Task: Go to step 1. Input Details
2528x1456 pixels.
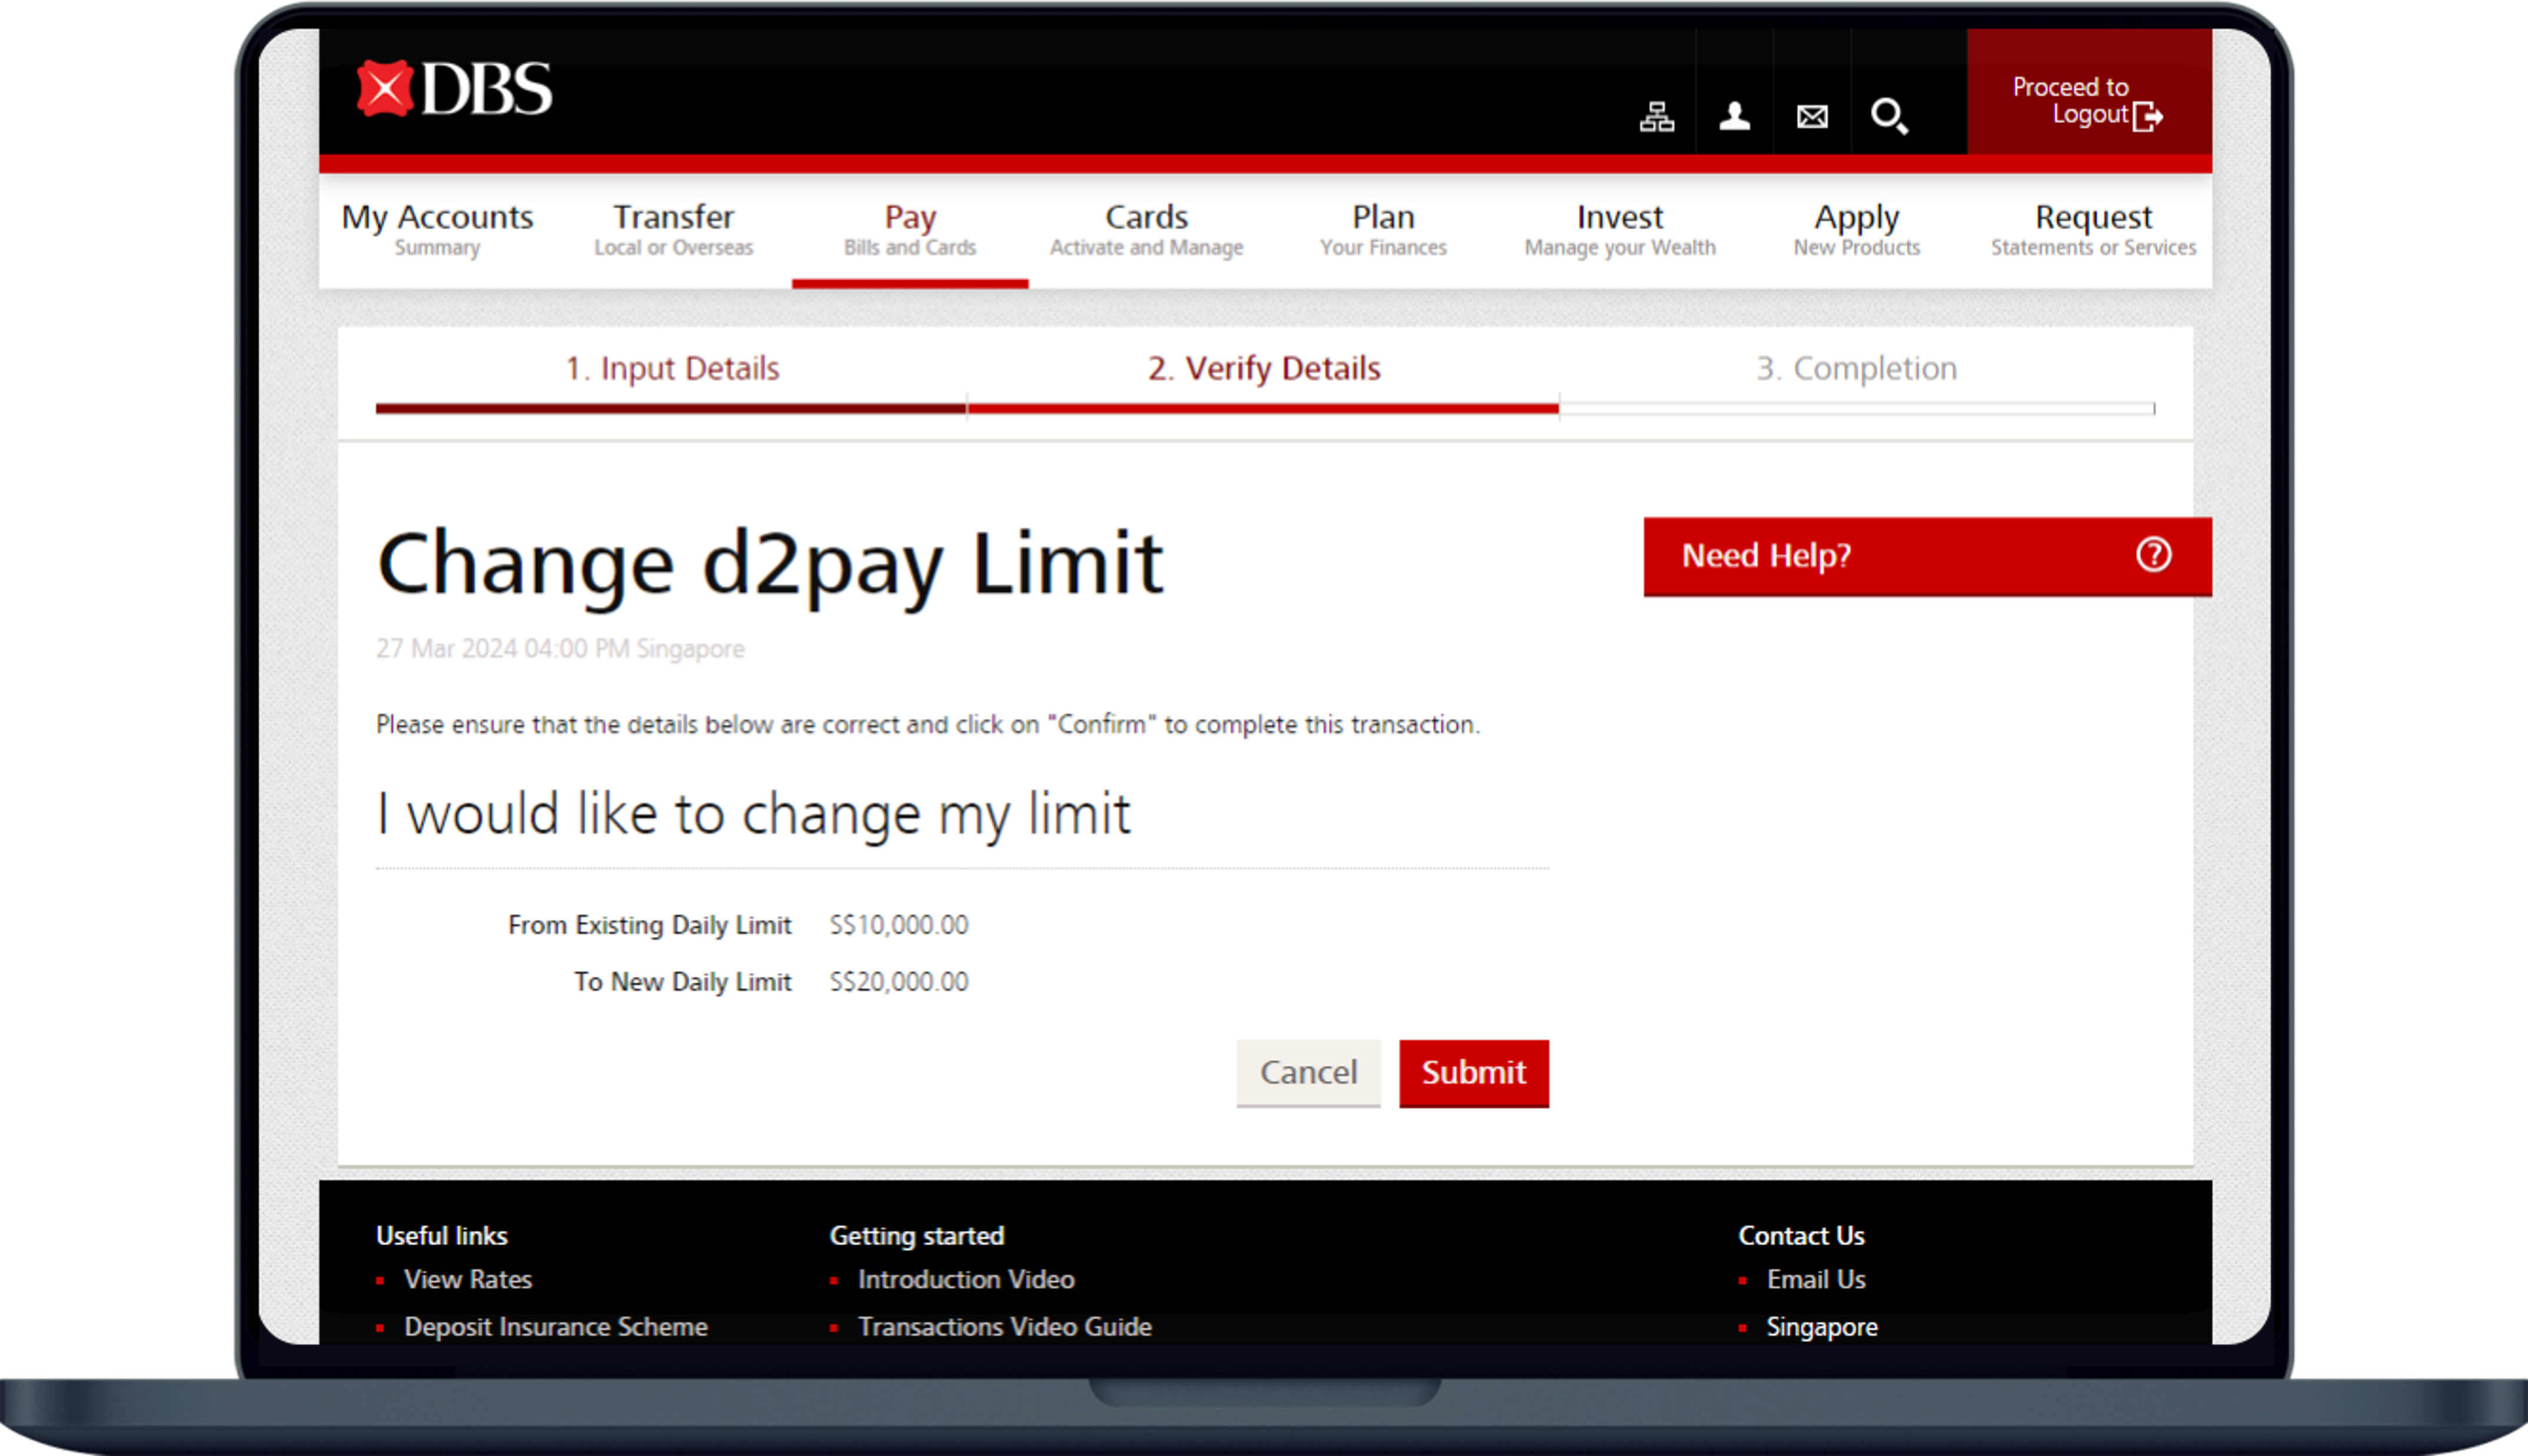Action: point(672,368)
